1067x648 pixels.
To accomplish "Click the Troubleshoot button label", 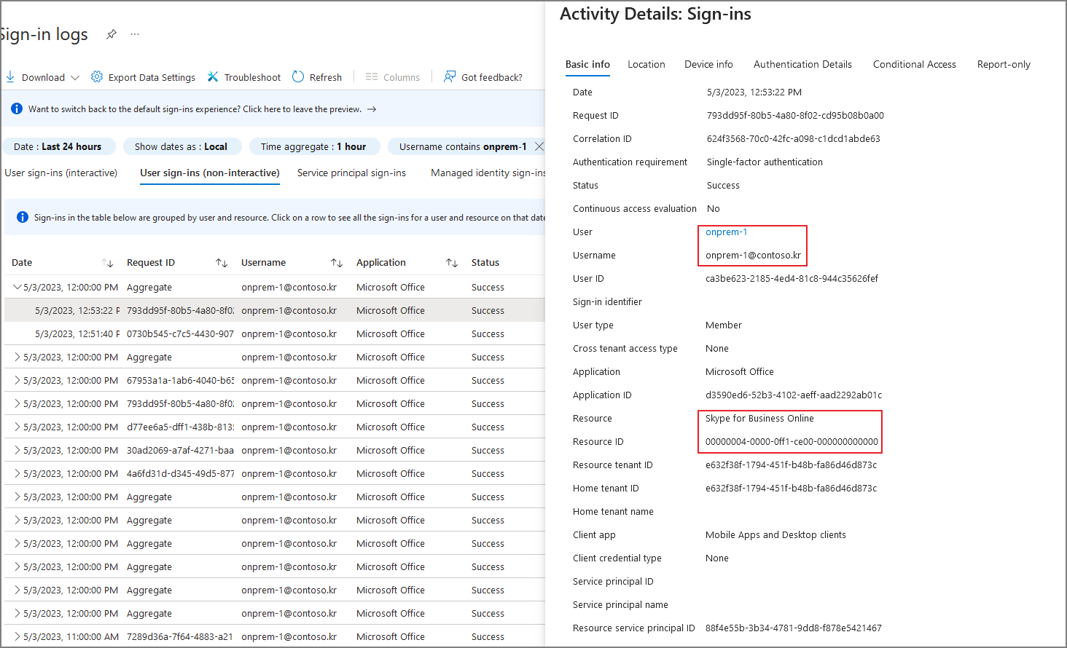I will (252, 77).
